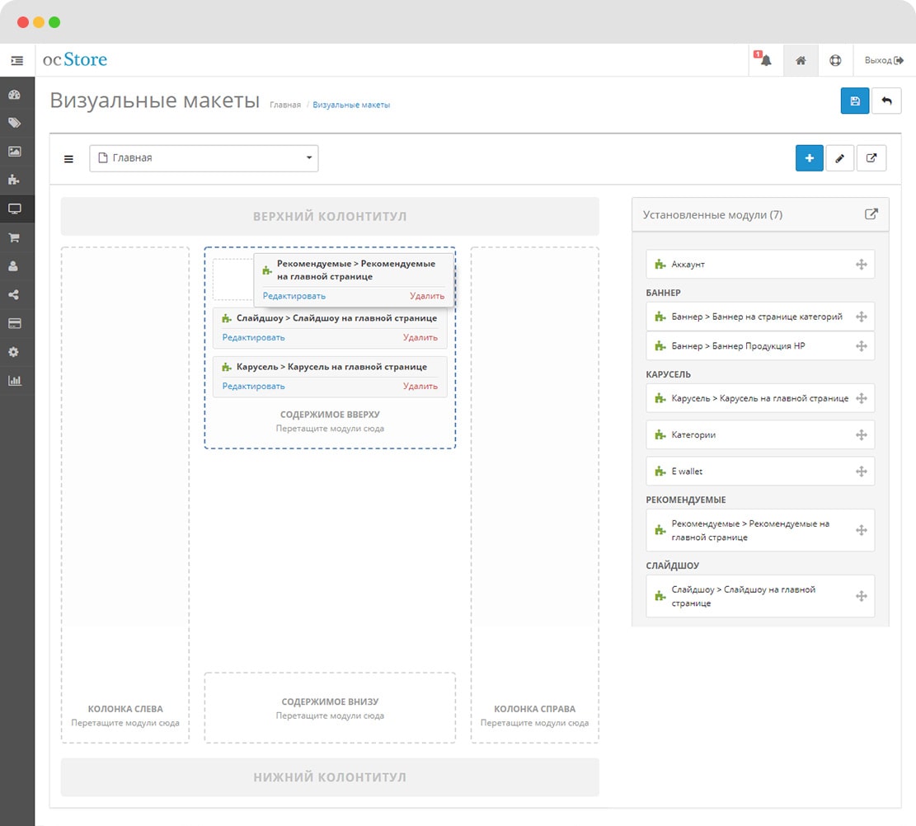Grab move handle for Карусель module in list
Screen dimensions: 916x826
[x=861, y=398]
